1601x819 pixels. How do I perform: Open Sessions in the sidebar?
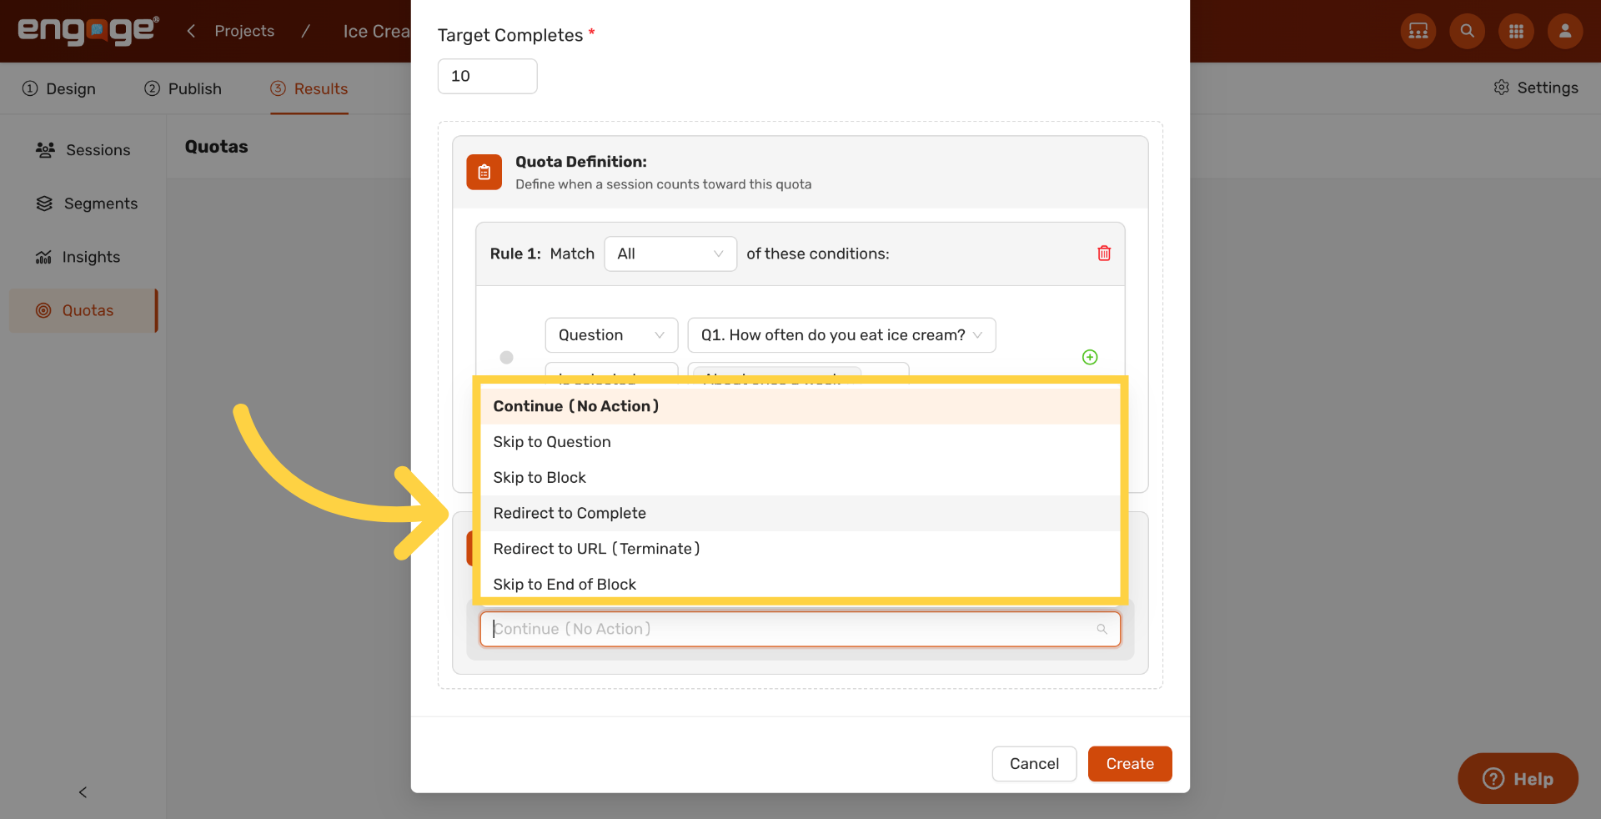coord(83,150)
